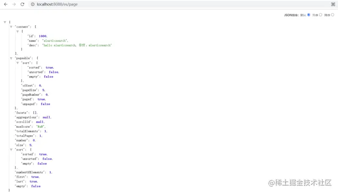Click the name value "elasticsearch"

coord(55,40)
